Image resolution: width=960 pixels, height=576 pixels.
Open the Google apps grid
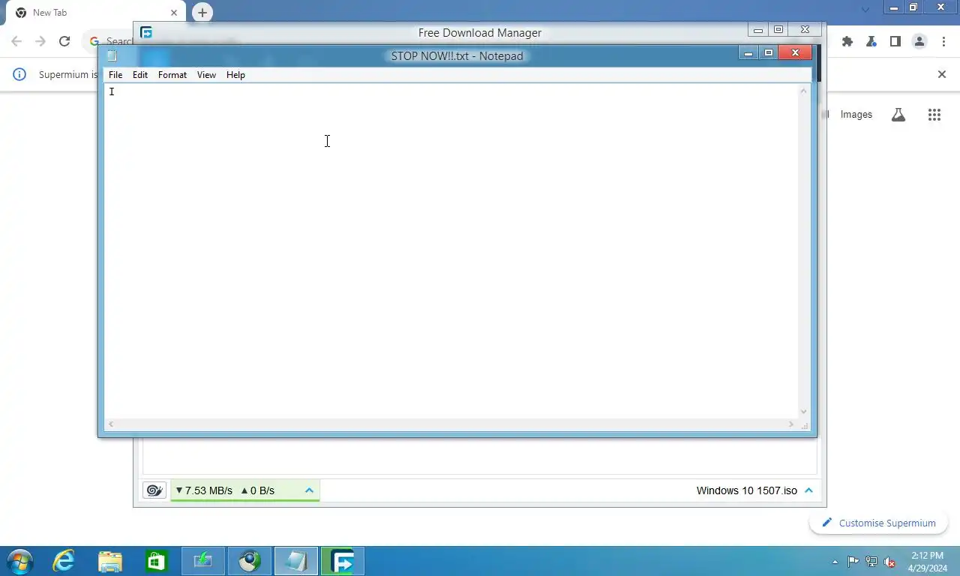934,115
